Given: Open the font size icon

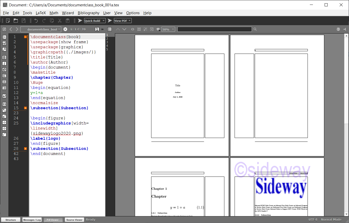Looking at the screenshot, I should point(4,49).
